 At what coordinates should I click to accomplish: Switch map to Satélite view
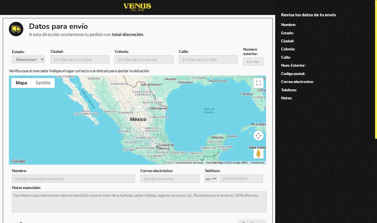coord(43,83)
